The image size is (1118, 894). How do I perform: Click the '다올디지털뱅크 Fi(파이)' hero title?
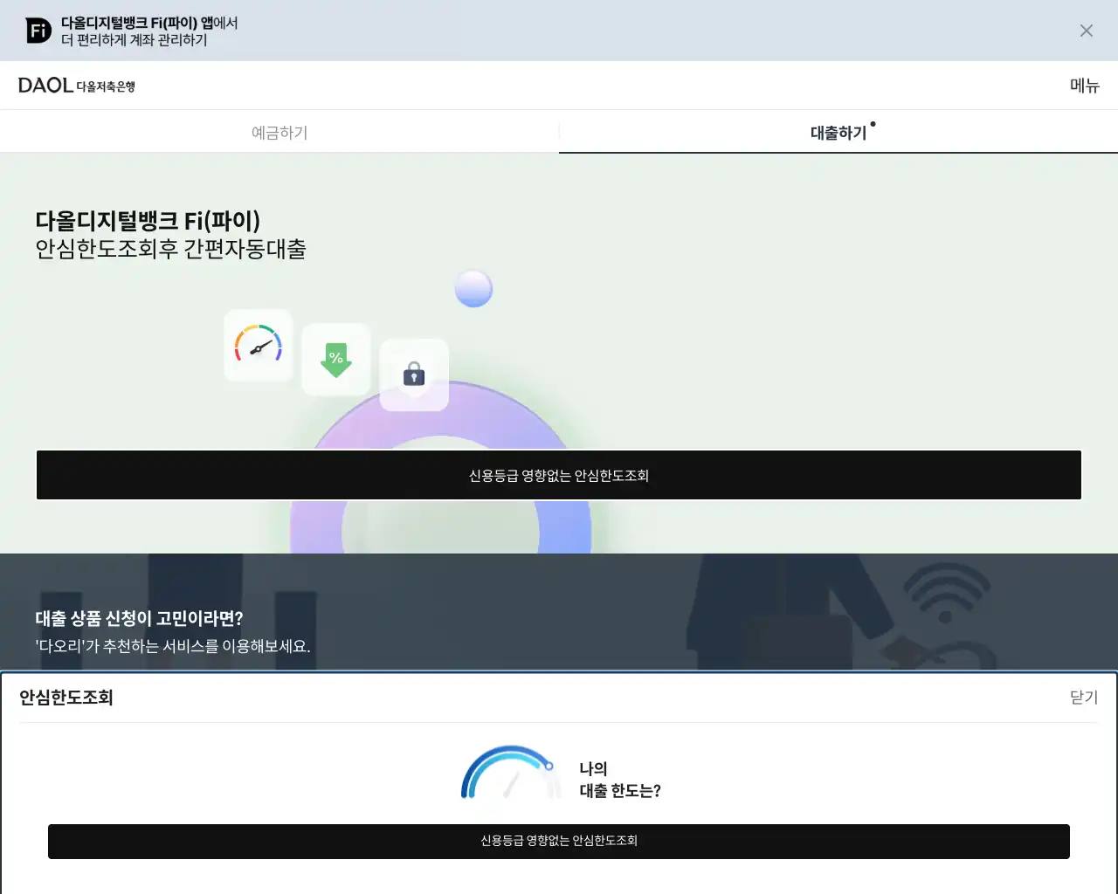pyautogui.click(x=148, y=221)
